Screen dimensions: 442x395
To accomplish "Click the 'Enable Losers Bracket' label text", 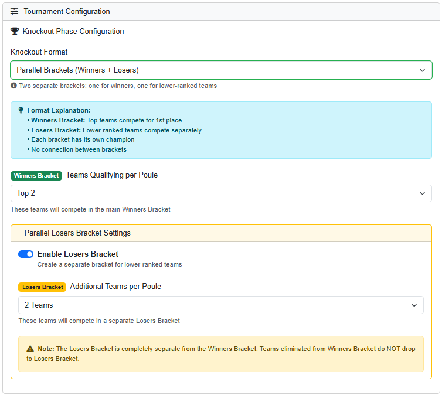I will [x=77, y=254].
